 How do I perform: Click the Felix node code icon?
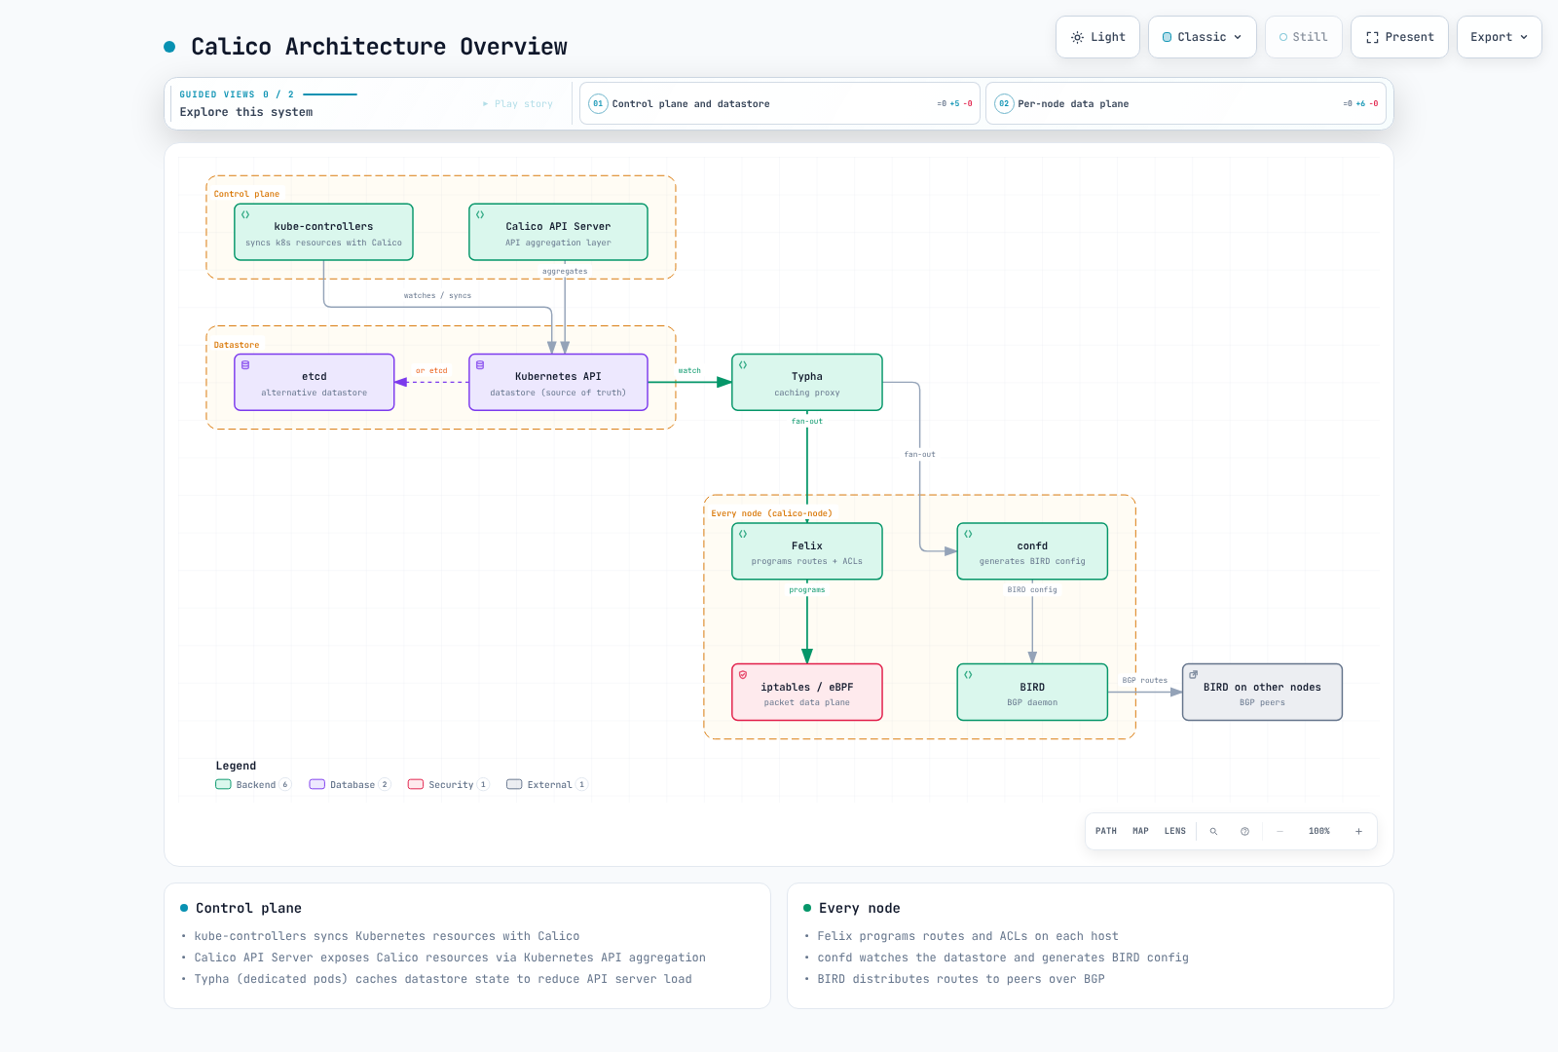[x=743, y=534]
